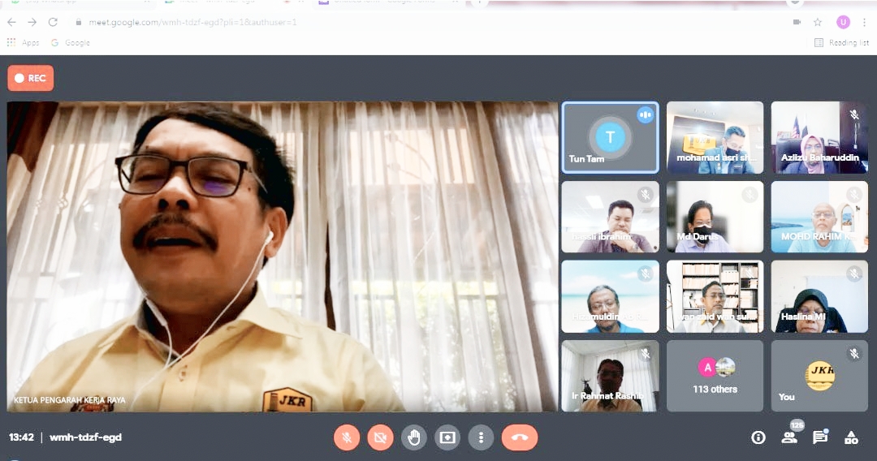
Task: Open the Google bookmark
Action: pos(71,42)
